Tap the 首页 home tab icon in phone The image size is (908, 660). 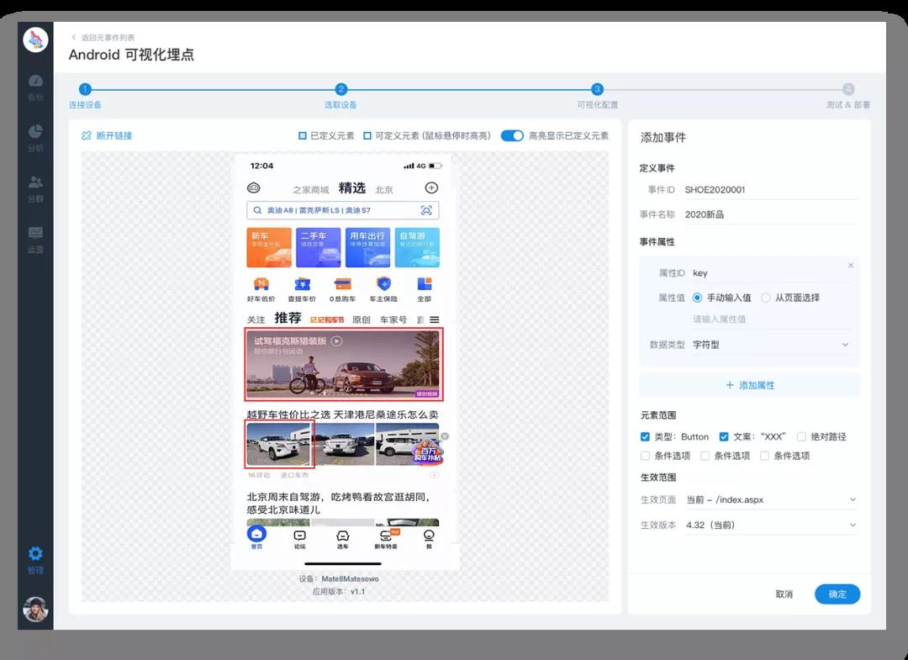point(256,533)
